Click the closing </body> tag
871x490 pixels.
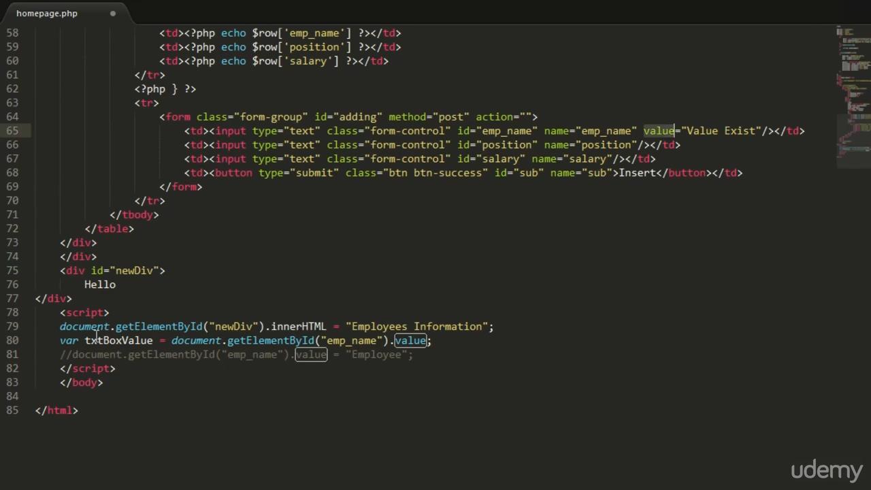(82, 382)
